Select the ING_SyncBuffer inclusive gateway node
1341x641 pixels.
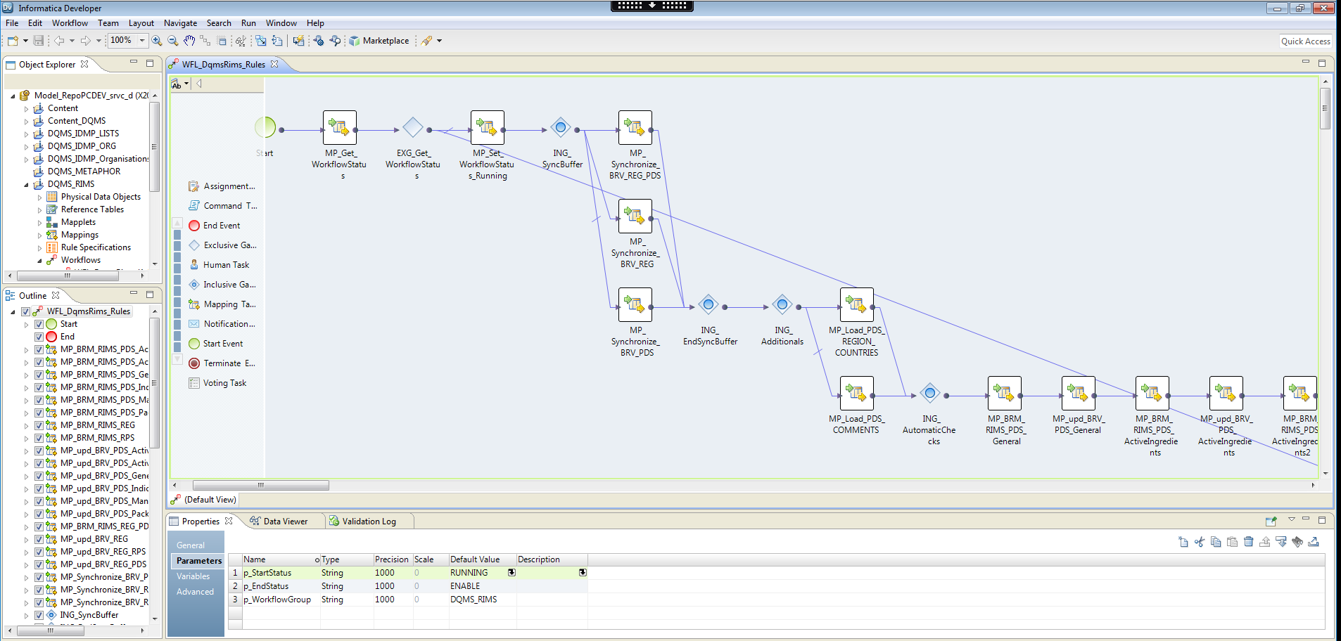[560, 128]
